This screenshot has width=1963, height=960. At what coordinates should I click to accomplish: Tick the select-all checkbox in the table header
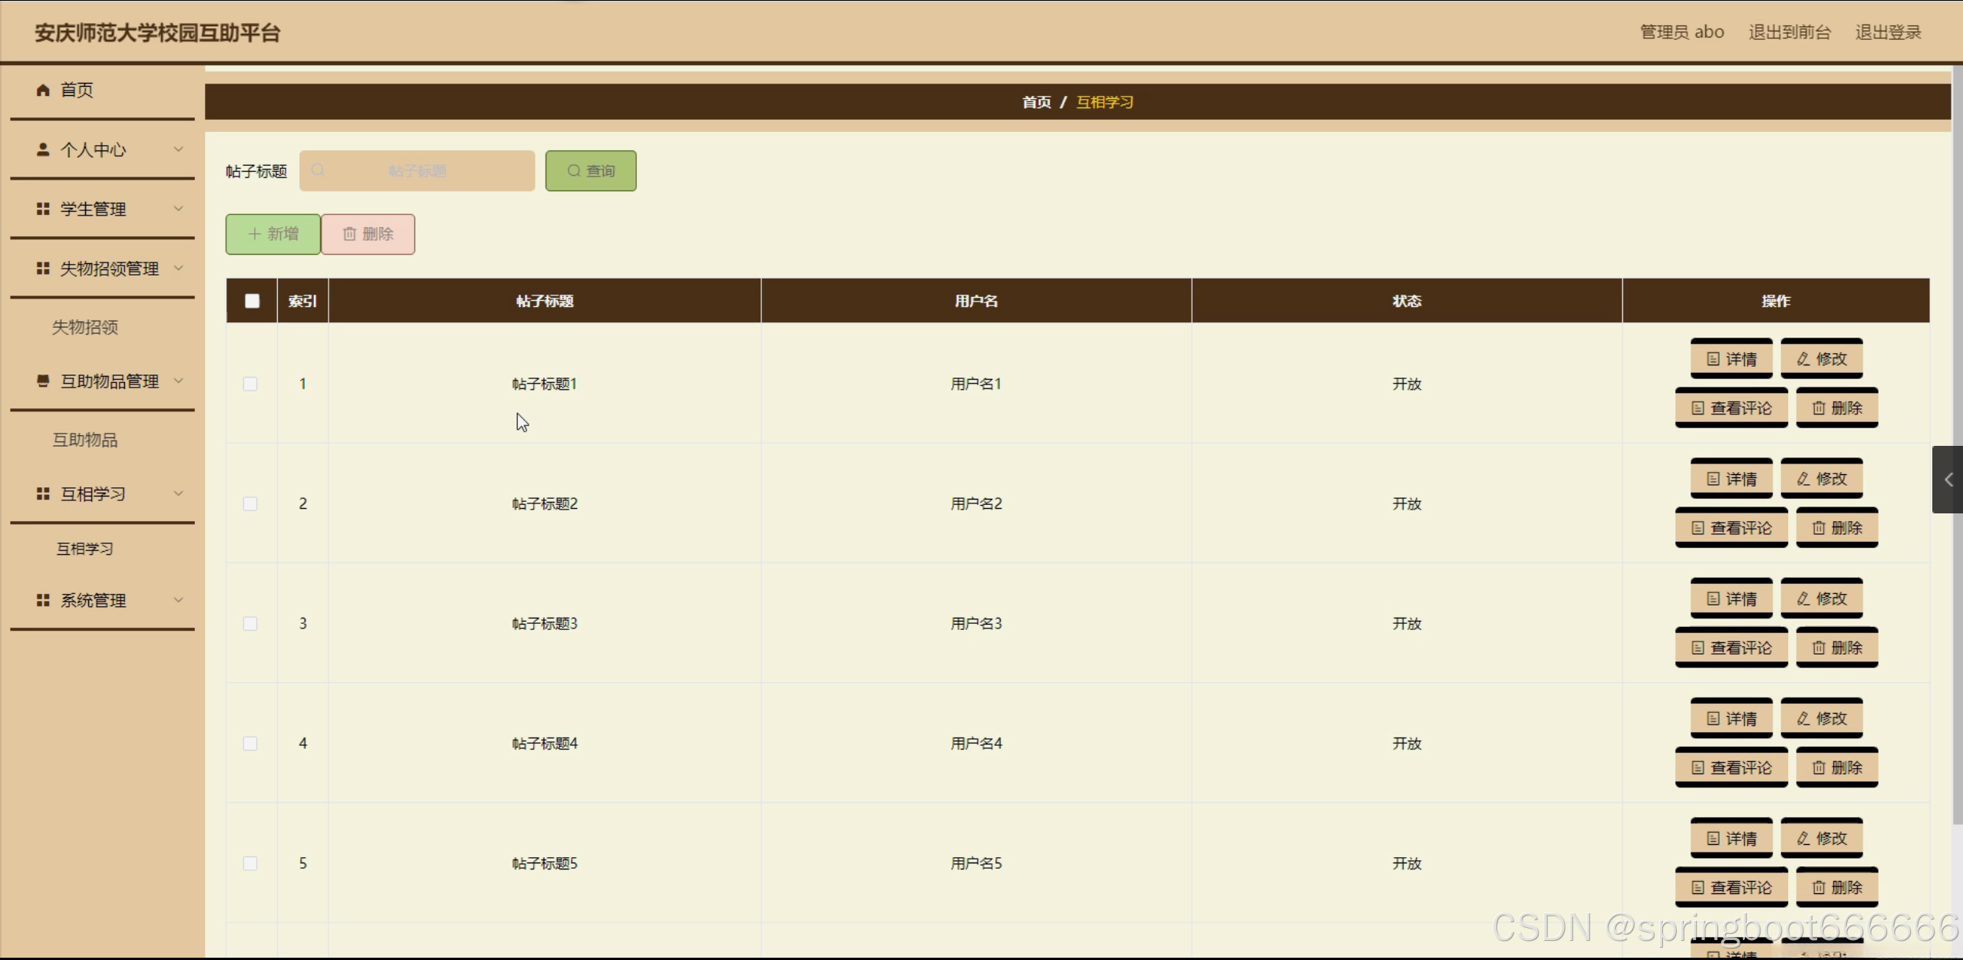[252, 301]
